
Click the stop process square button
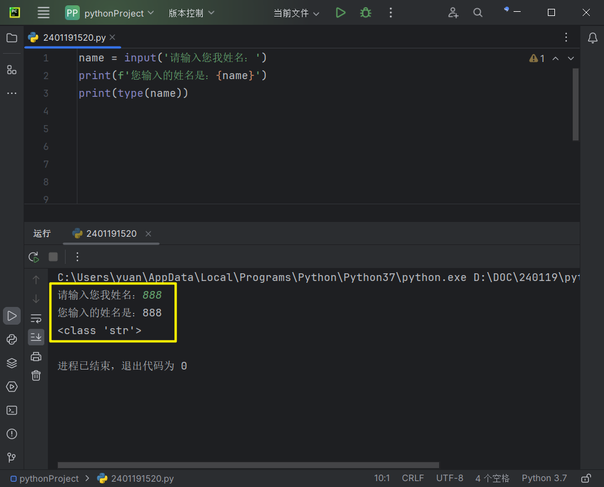coord(53,257)
